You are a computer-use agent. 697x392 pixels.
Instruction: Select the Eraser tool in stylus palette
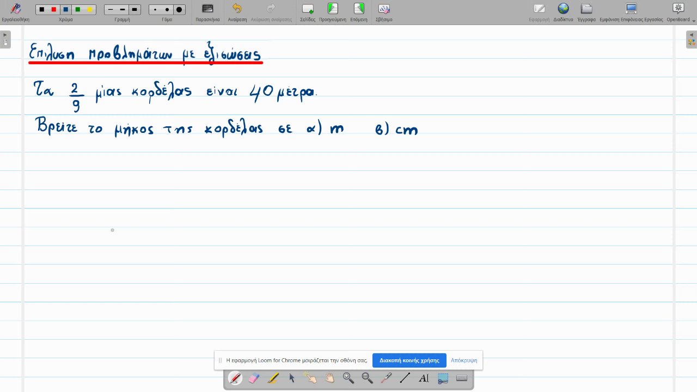click(254, 378)
